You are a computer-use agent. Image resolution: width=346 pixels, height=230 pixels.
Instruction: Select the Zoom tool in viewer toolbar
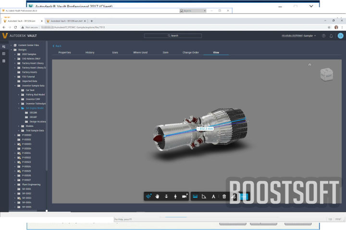click(x=166, y=196)
